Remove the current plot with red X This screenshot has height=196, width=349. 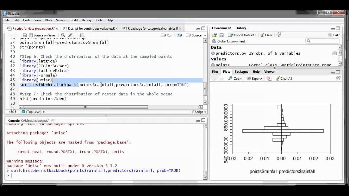pos(268,78)
